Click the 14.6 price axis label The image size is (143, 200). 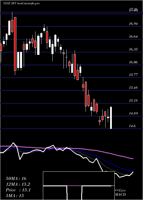[x=132, y=126]
